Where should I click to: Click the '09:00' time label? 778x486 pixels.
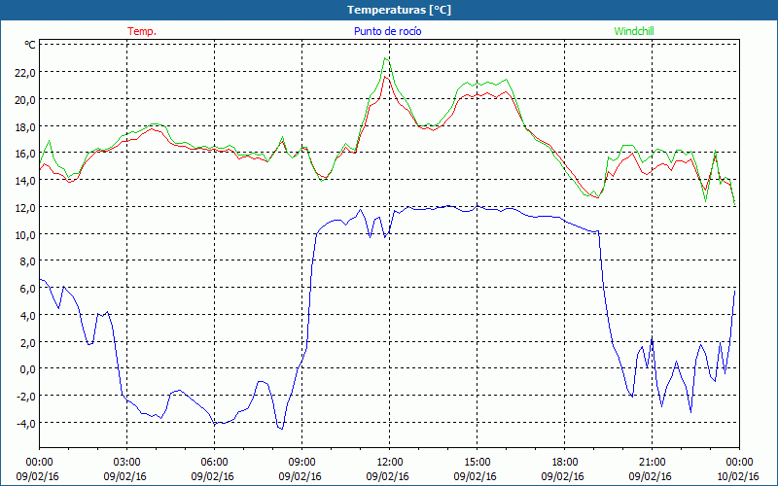(x=301, y=463)
